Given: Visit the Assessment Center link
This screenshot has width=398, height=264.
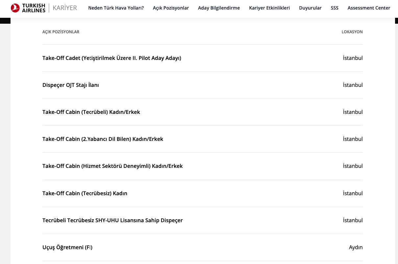Looking at the screenshot, I should 369,8.
